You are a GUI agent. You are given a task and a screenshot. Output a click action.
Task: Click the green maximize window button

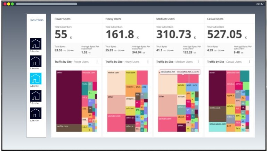[x=12, y=4]
